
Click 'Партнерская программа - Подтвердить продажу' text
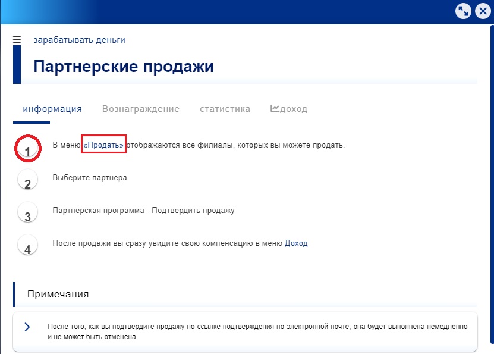coord(144,211)
